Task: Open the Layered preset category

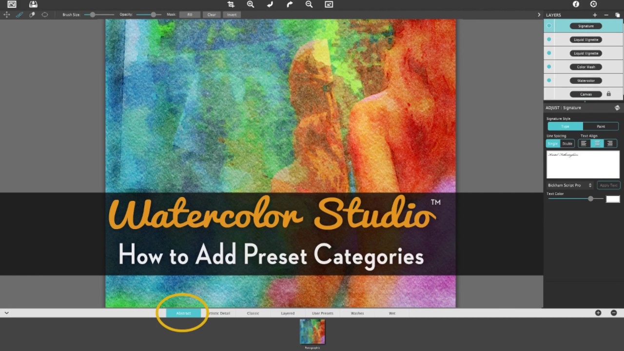Action: pyautogui.click(x=288, y=313)
